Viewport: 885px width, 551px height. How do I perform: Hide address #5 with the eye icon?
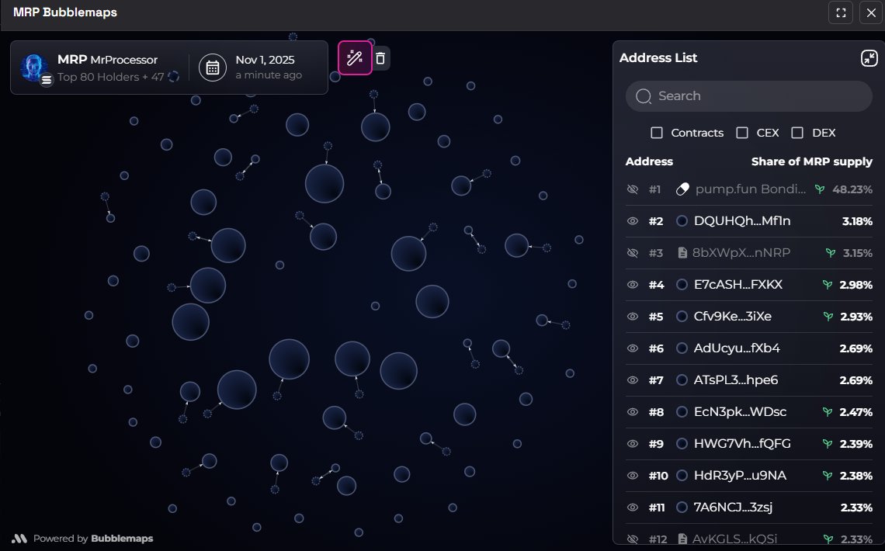[633, 317]
